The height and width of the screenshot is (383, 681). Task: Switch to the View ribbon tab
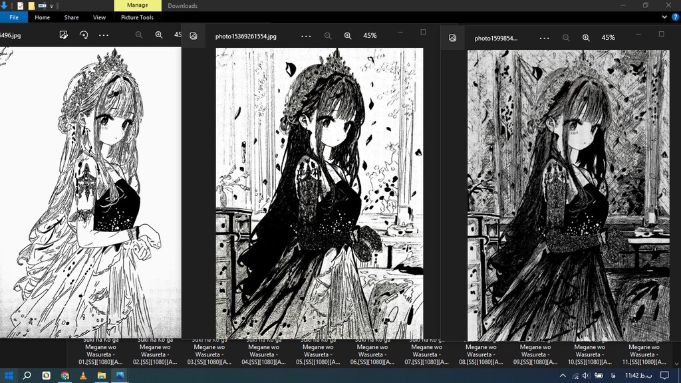[x=99, y=17]
